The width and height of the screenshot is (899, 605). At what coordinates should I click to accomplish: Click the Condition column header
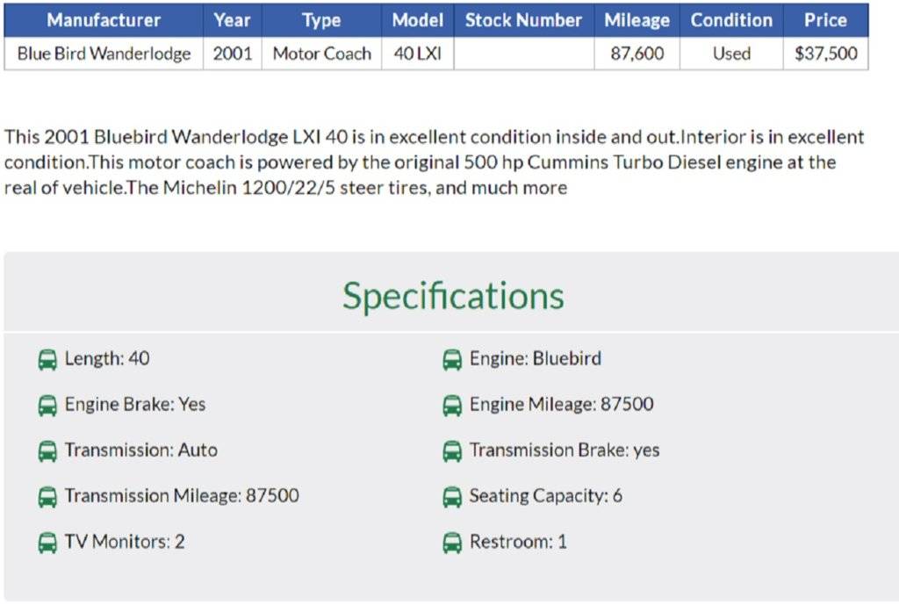tap(731, 20)
